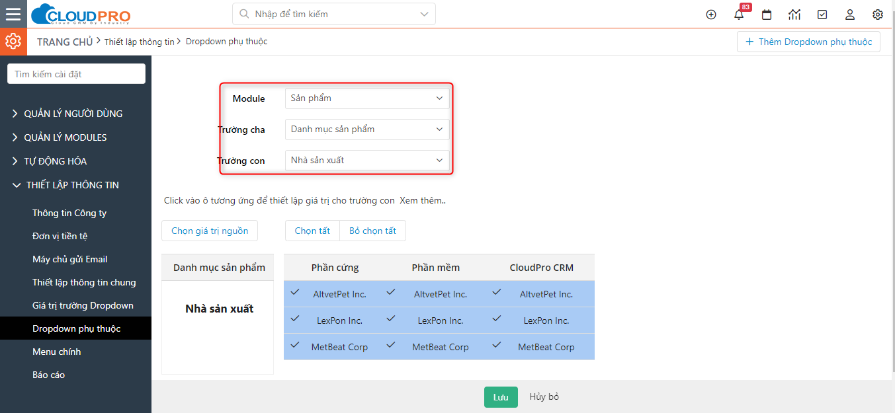The image size is (895, 413).
Task: Focus the Tìm kiếm cài đặt field
Action: 76,74
